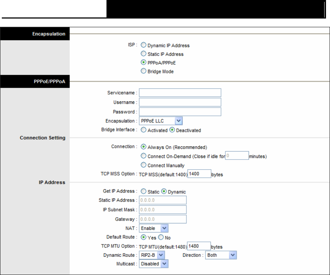
Task: Open the NAT Enable dropdown
Action: (x=153, y=228)
